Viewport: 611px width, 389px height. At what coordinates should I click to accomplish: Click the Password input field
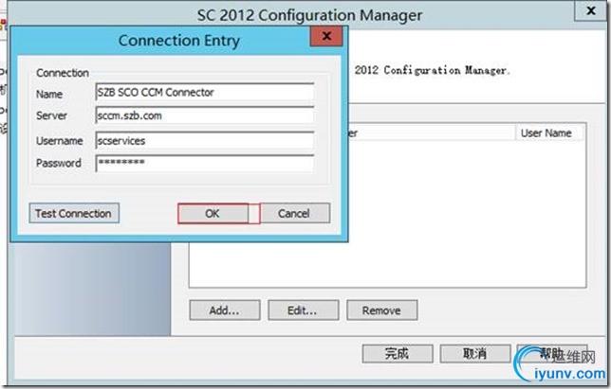(x=205, y=163)
